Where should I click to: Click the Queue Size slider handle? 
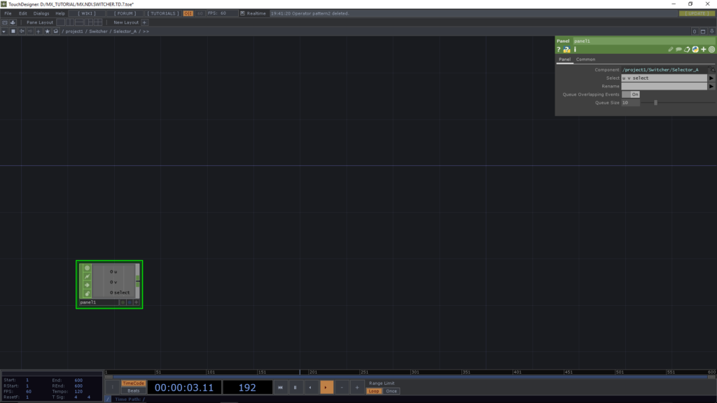[x=655, y=102]
